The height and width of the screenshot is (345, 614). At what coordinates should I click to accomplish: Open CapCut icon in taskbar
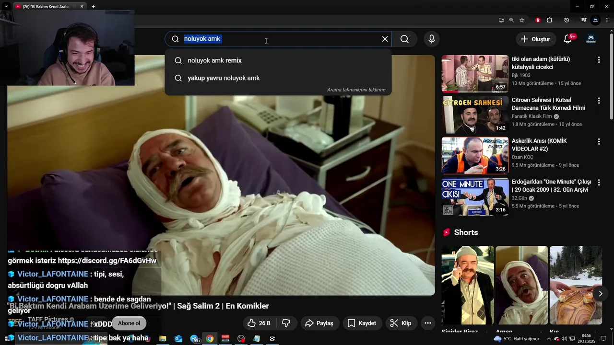tap(272, 339)
